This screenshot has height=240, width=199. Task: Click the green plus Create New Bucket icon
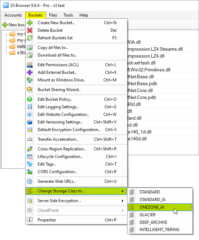pos(30,23)
